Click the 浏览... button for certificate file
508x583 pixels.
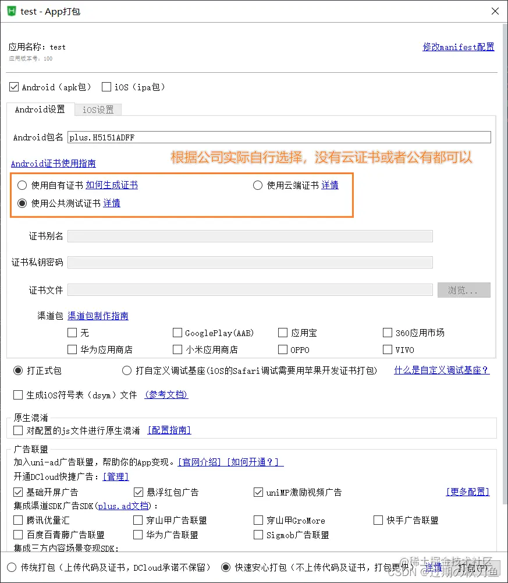click(464, 290)
